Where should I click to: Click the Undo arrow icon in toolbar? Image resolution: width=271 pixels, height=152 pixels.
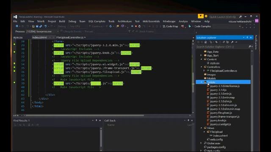(46, 26)
